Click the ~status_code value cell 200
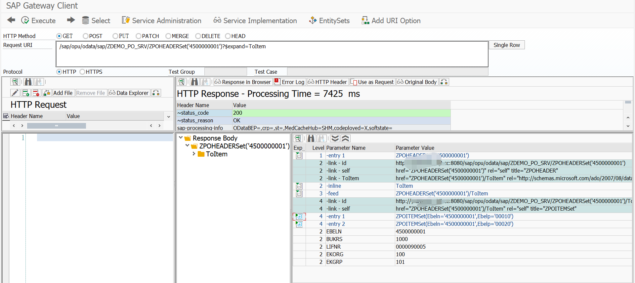 tap(341, 113)
